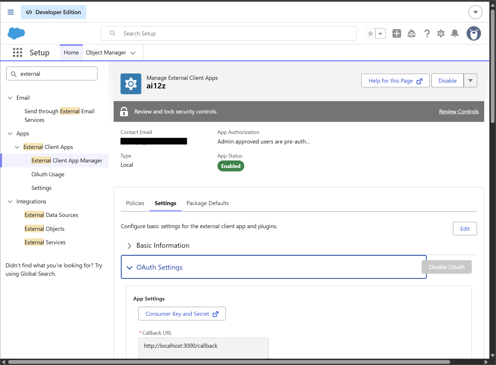496x365 pixels.
Task: Click the Edit settings button
Action: click(x=465, y=229)
